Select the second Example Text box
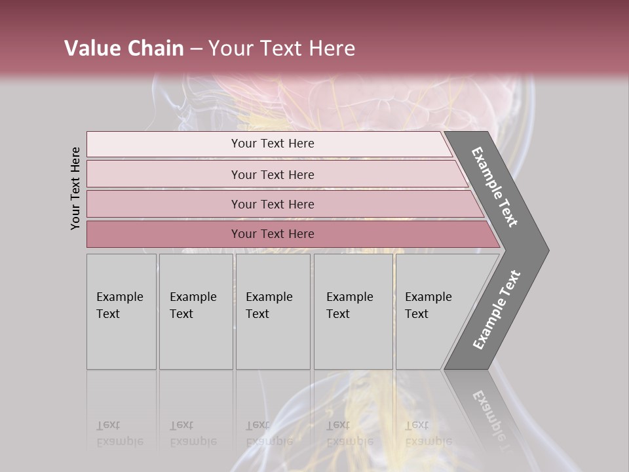The image size is (629, 472). (195, 311)
